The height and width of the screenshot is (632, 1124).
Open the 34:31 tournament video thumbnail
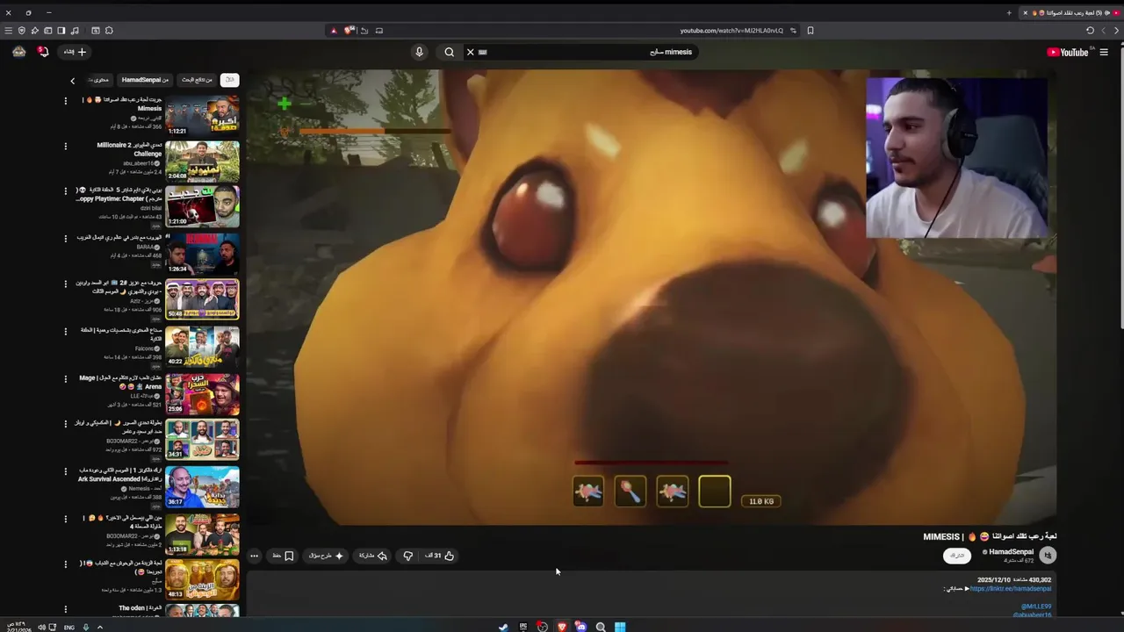click(x=202, y=440)
